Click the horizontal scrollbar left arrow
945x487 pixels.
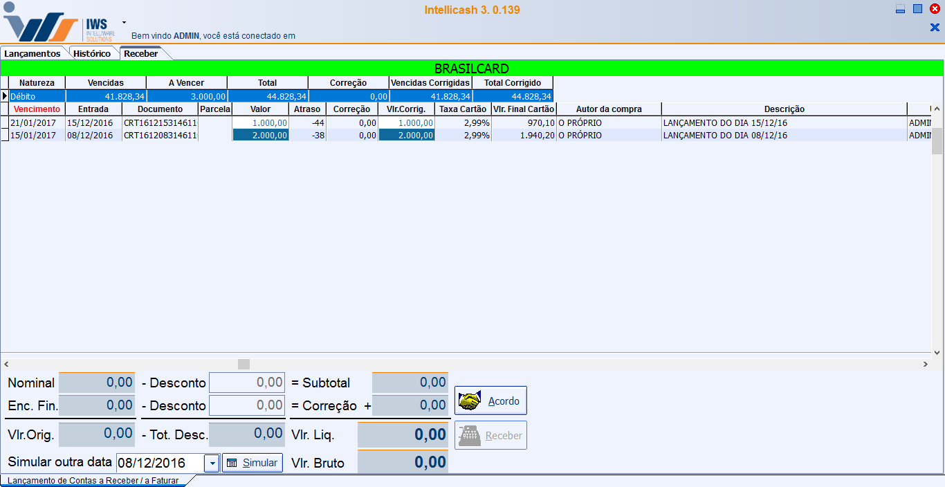pyautogui.click(x=6, y=364)
